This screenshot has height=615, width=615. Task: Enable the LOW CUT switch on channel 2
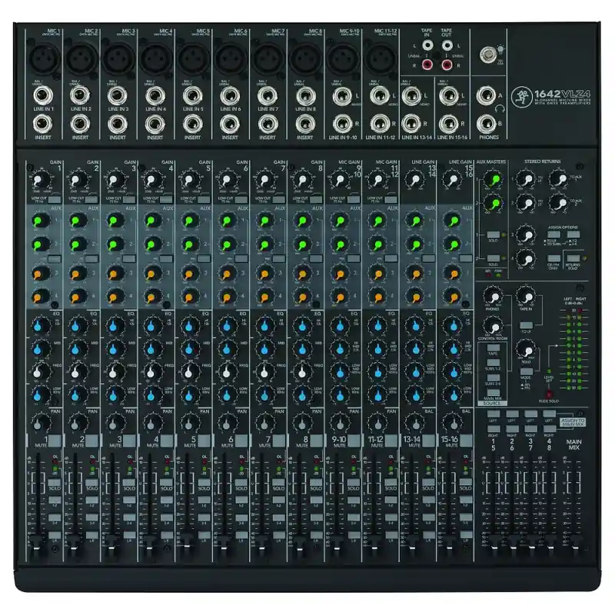91,200
